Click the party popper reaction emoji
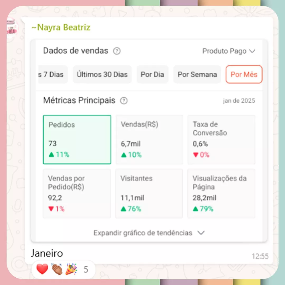This screenshot has width=285, height=285. tap(71, 269)
